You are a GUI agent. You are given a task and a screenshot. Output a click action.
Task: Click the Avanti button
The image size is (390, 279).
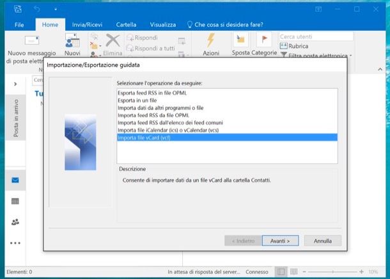tap(280, 241)
